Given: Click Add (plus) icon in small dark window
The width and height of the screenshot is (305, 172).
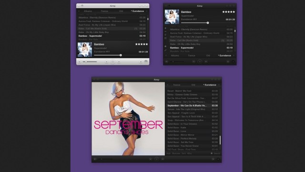Looking at the screenshot, I should click(165, 28).
